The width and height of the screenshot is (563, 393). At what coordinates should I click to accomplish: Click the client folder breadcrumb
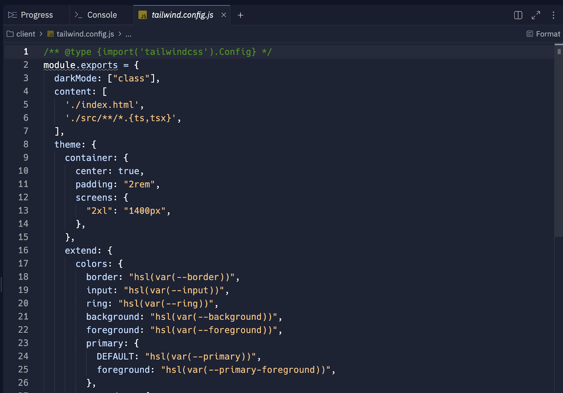(x=21, y=34)
